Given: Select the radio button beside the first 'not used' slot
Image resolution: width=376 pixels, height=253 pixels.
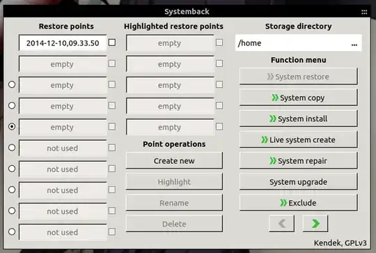Looking at the screenshot, I should pos(12,148).
